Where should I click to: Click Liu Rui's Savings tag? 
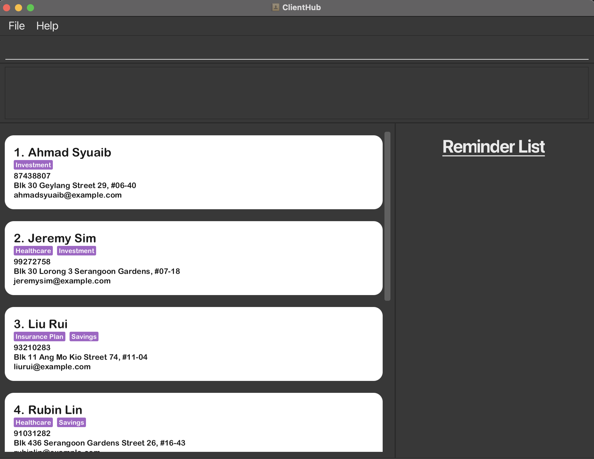84,337
